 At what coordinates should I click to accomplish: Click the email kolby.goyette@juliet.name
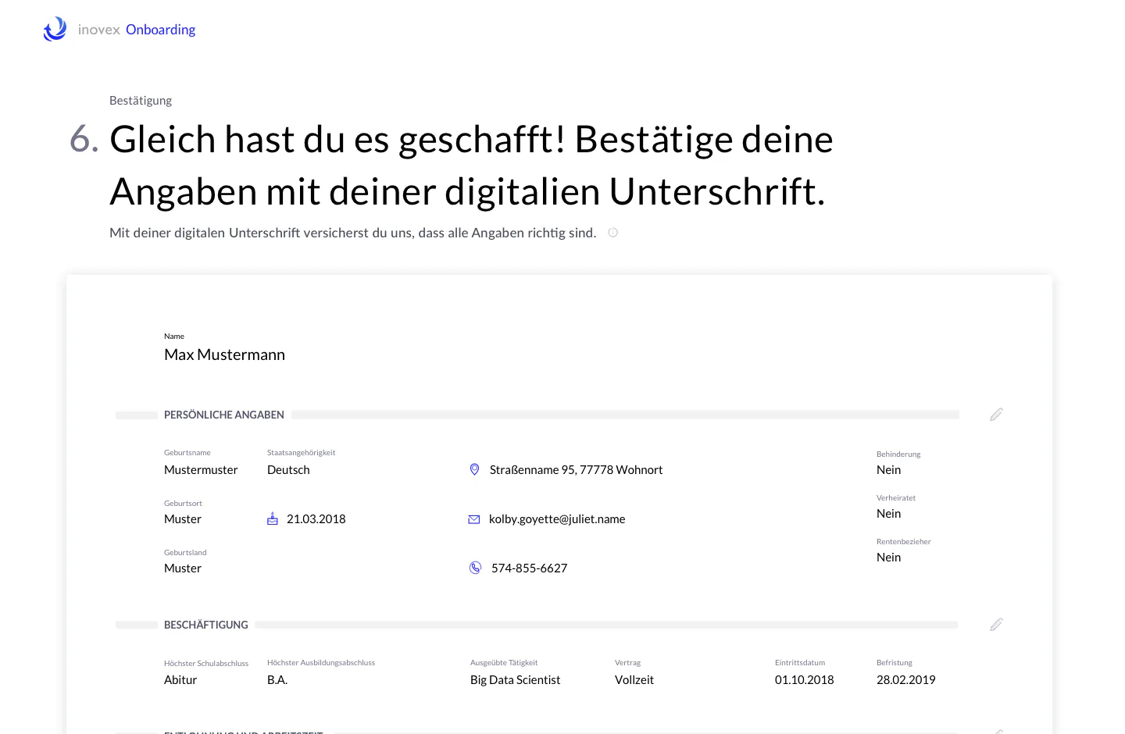pos(557,519)
